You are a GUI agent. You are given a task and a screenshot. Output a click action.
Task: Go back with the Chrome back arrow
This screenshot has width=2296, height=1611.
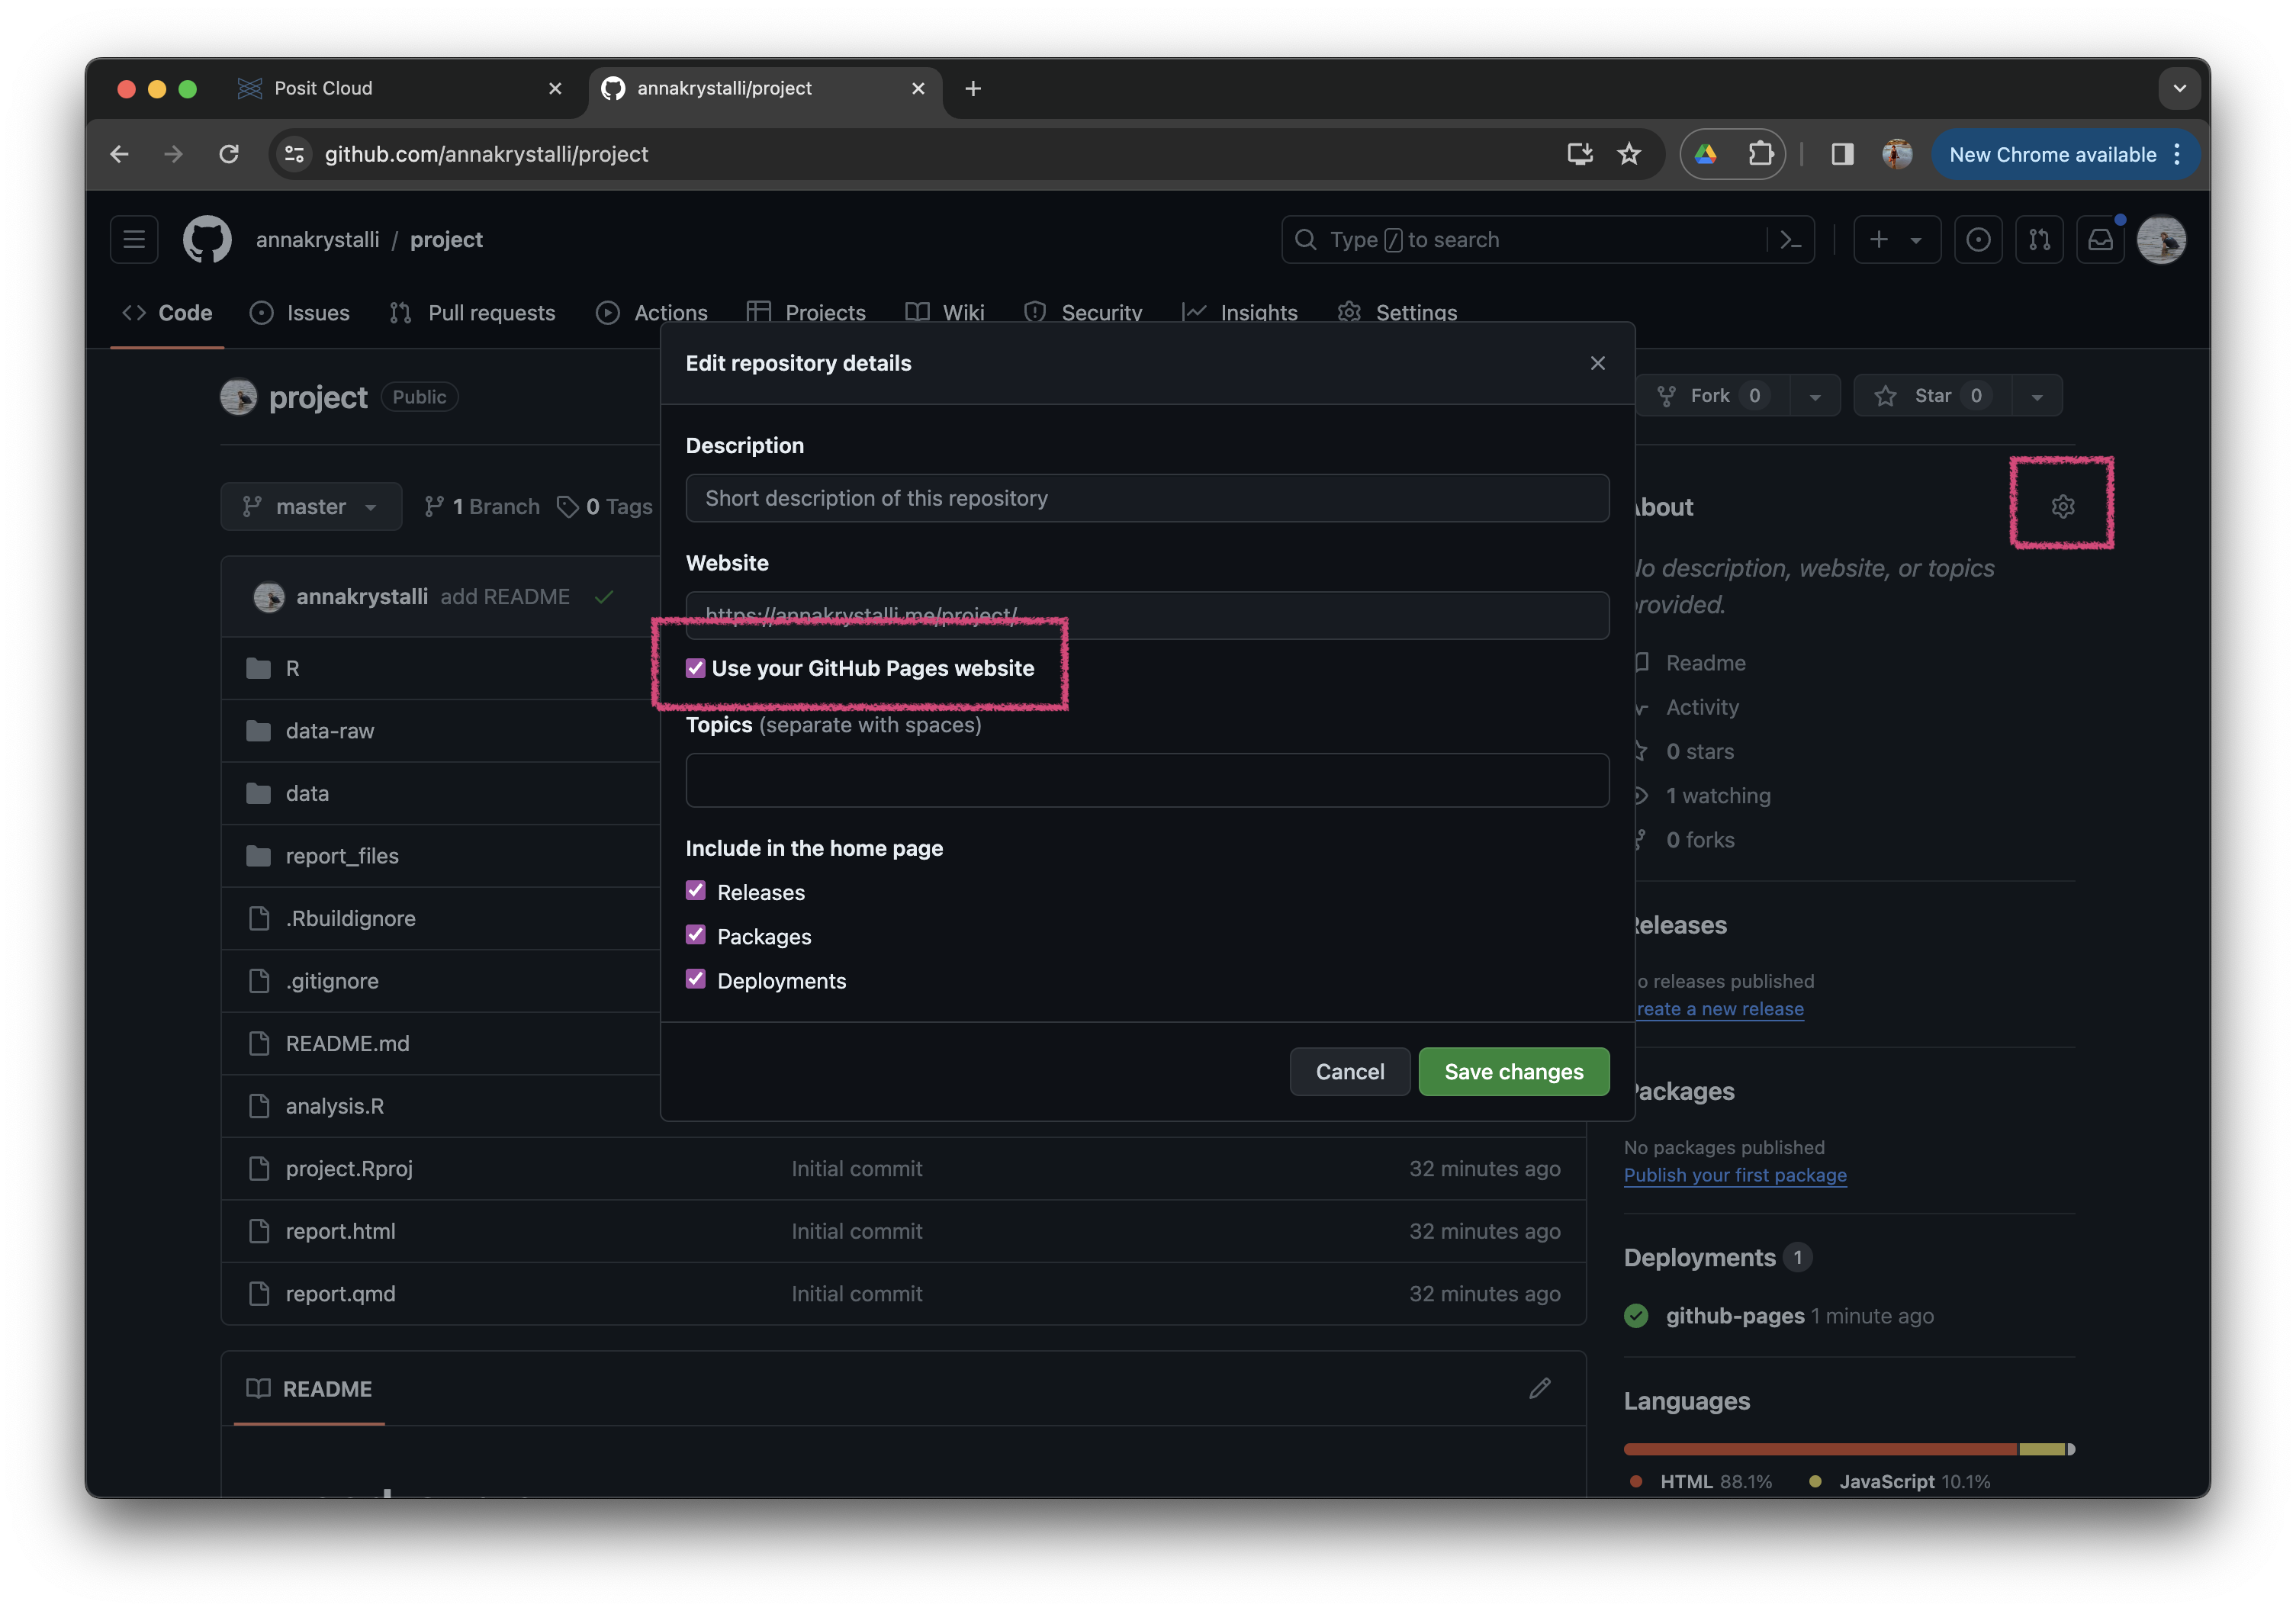point(120,154)
